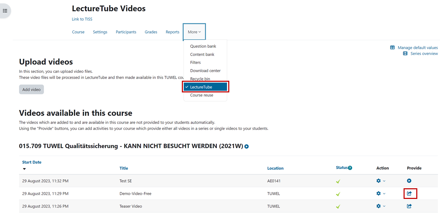Expand the More navigation dropdown
Viewport: 440px width, 213px height.
click(x=194, y=32)
